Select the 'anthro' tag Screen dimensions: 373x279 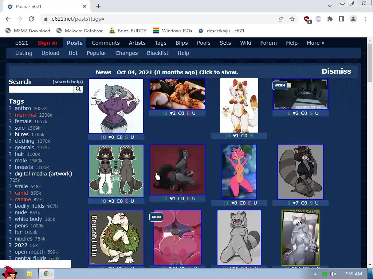pyautogui.click(x=23, y=108)
